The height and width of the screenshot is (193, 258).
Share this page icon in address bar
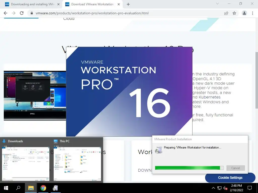pyautogui.click(x=226, y=13)
